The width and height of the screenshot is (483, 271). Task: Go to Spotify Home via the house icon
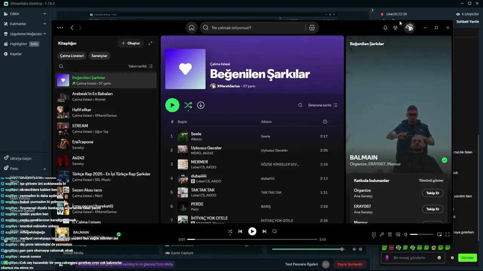192,27
